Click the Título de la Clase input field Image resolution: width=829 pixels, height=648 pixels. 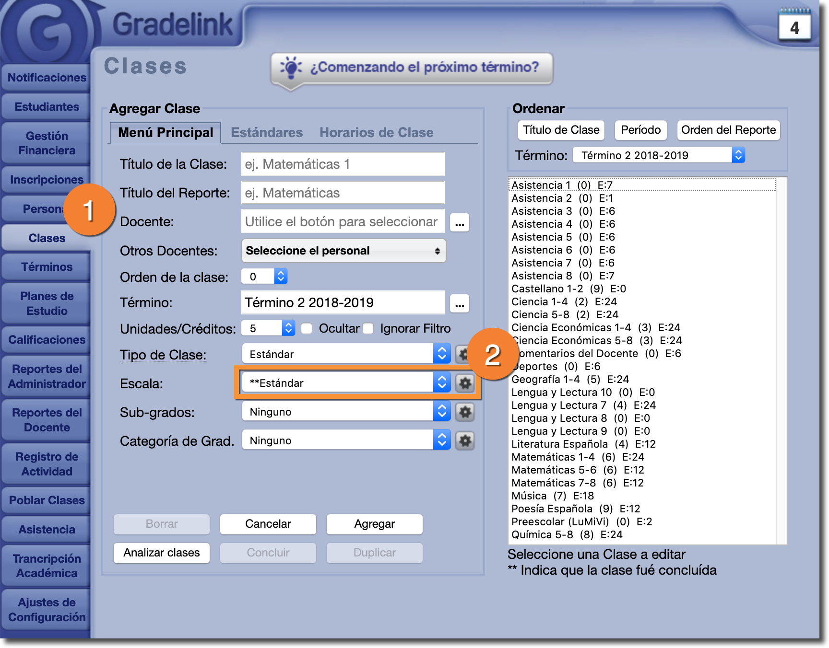click(343, 164)
